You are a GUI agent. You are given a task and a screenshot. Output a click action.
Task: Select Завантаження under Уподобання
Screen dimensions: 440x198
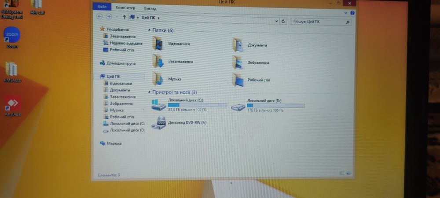120,36
